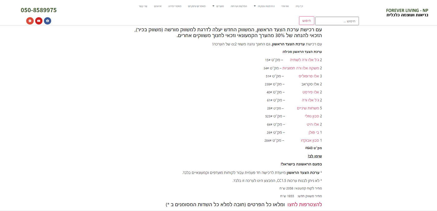The image size is (437, 211).
Task: Click the FOREVER LIVING - NP site logo
Action: pos(407,13)
